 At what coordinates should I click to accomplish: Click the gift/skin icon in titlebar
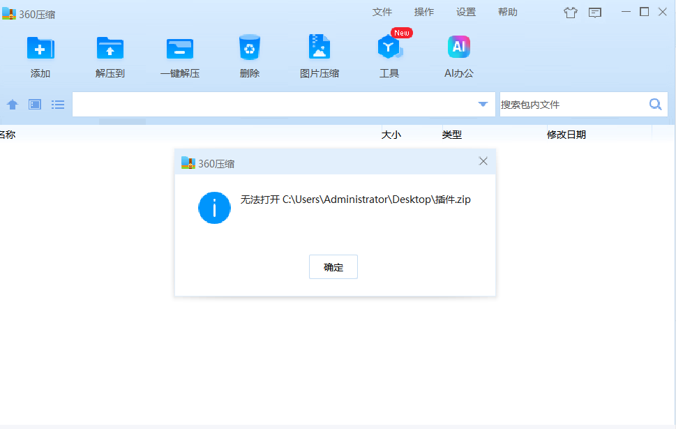[x=570, y=12]
